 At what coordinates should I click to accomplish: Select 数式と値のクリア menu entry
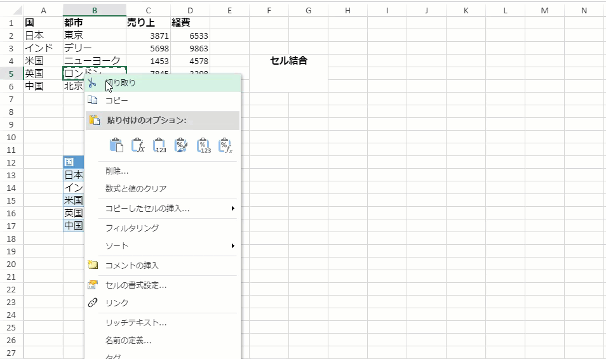tap(136, 188)
